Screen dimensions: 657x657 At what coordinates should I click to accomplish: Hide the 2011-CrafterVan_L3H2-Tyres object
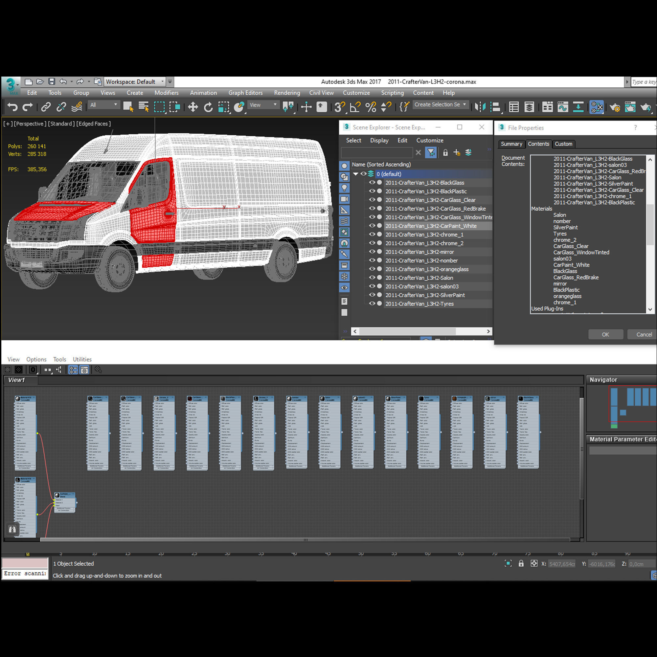(x=372, y=303)
